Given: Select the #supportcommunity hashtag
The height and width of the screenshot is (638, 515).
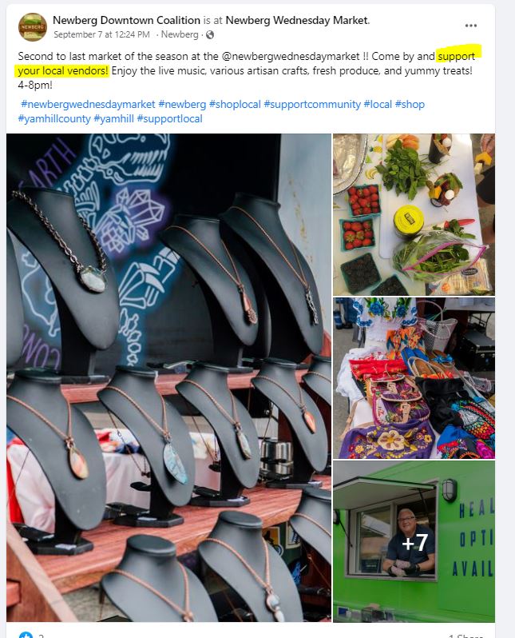Looking at the screenshot, I should pos(312,104).
